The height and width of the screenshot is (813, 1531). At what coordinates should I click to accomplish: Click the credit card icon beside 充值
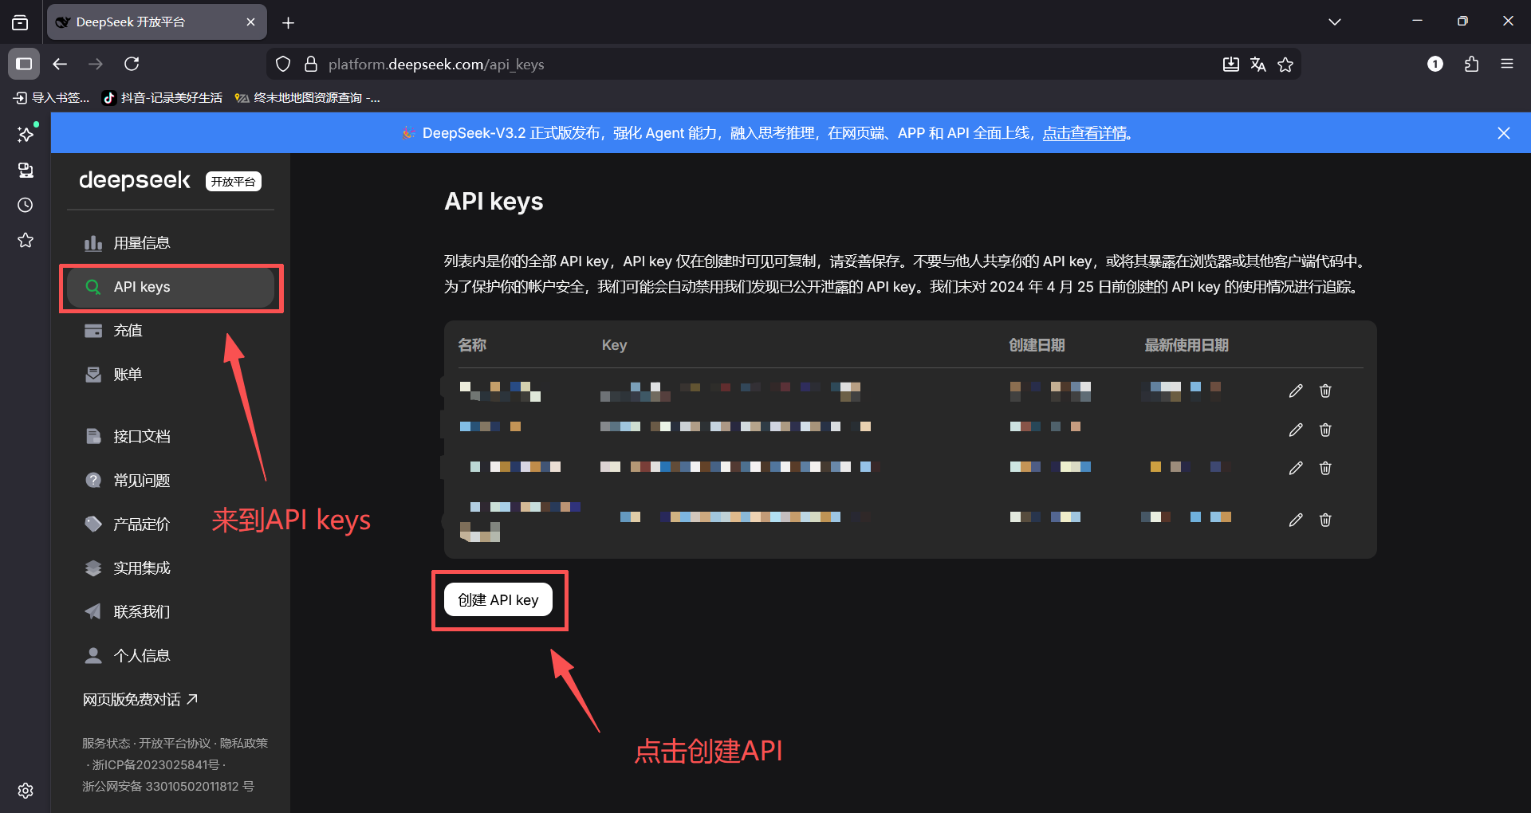click(x=93, y=331)
